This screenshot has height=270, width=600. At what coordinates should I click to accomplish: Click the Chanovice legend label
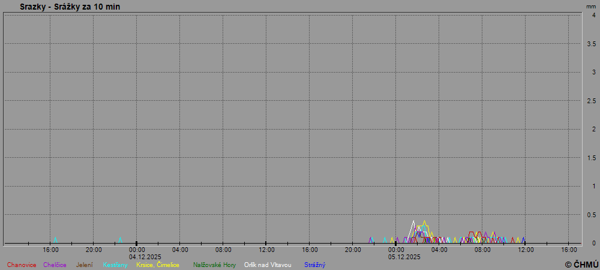tap(22, 265)
